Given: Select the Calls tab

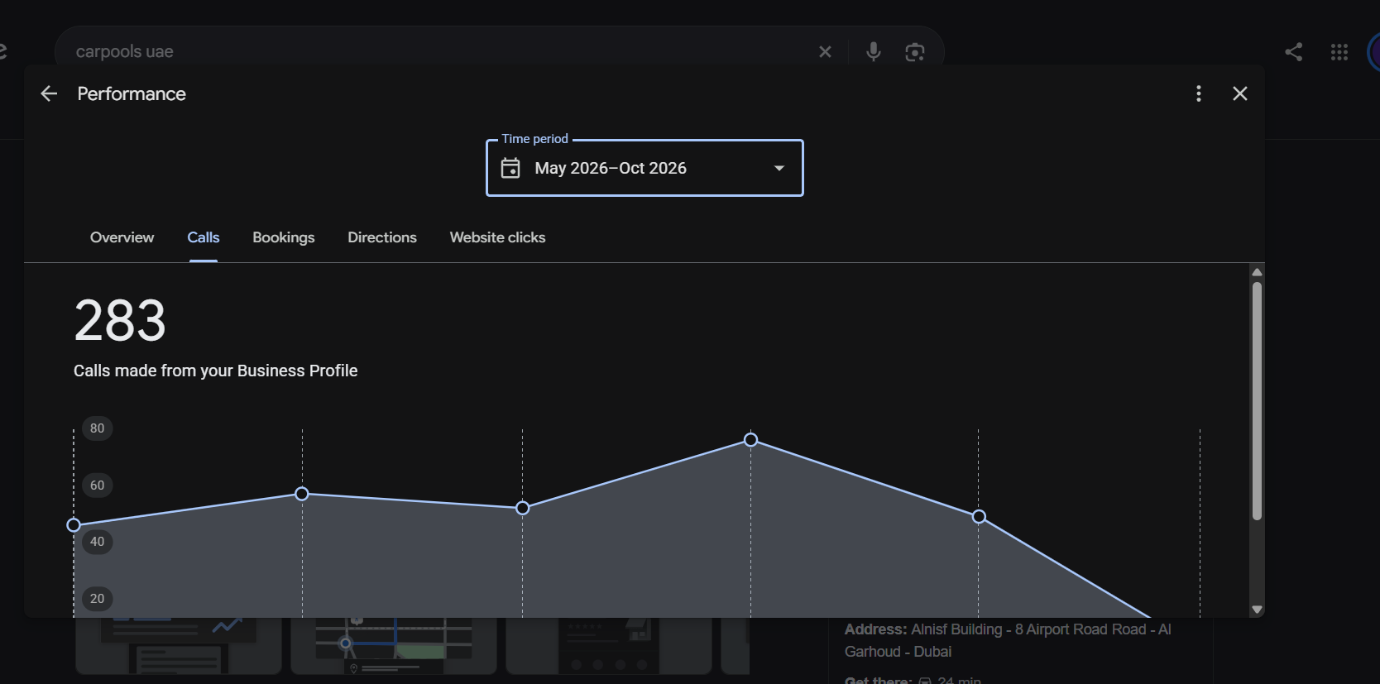Looking at the screenshot, I should point(204,237).
